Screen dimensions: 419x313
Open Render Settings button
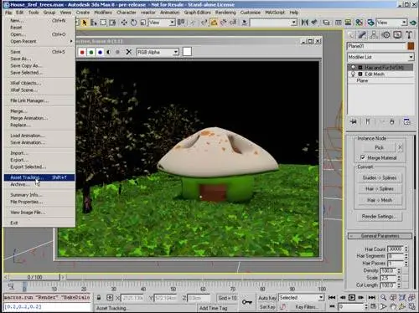point(380,217)
